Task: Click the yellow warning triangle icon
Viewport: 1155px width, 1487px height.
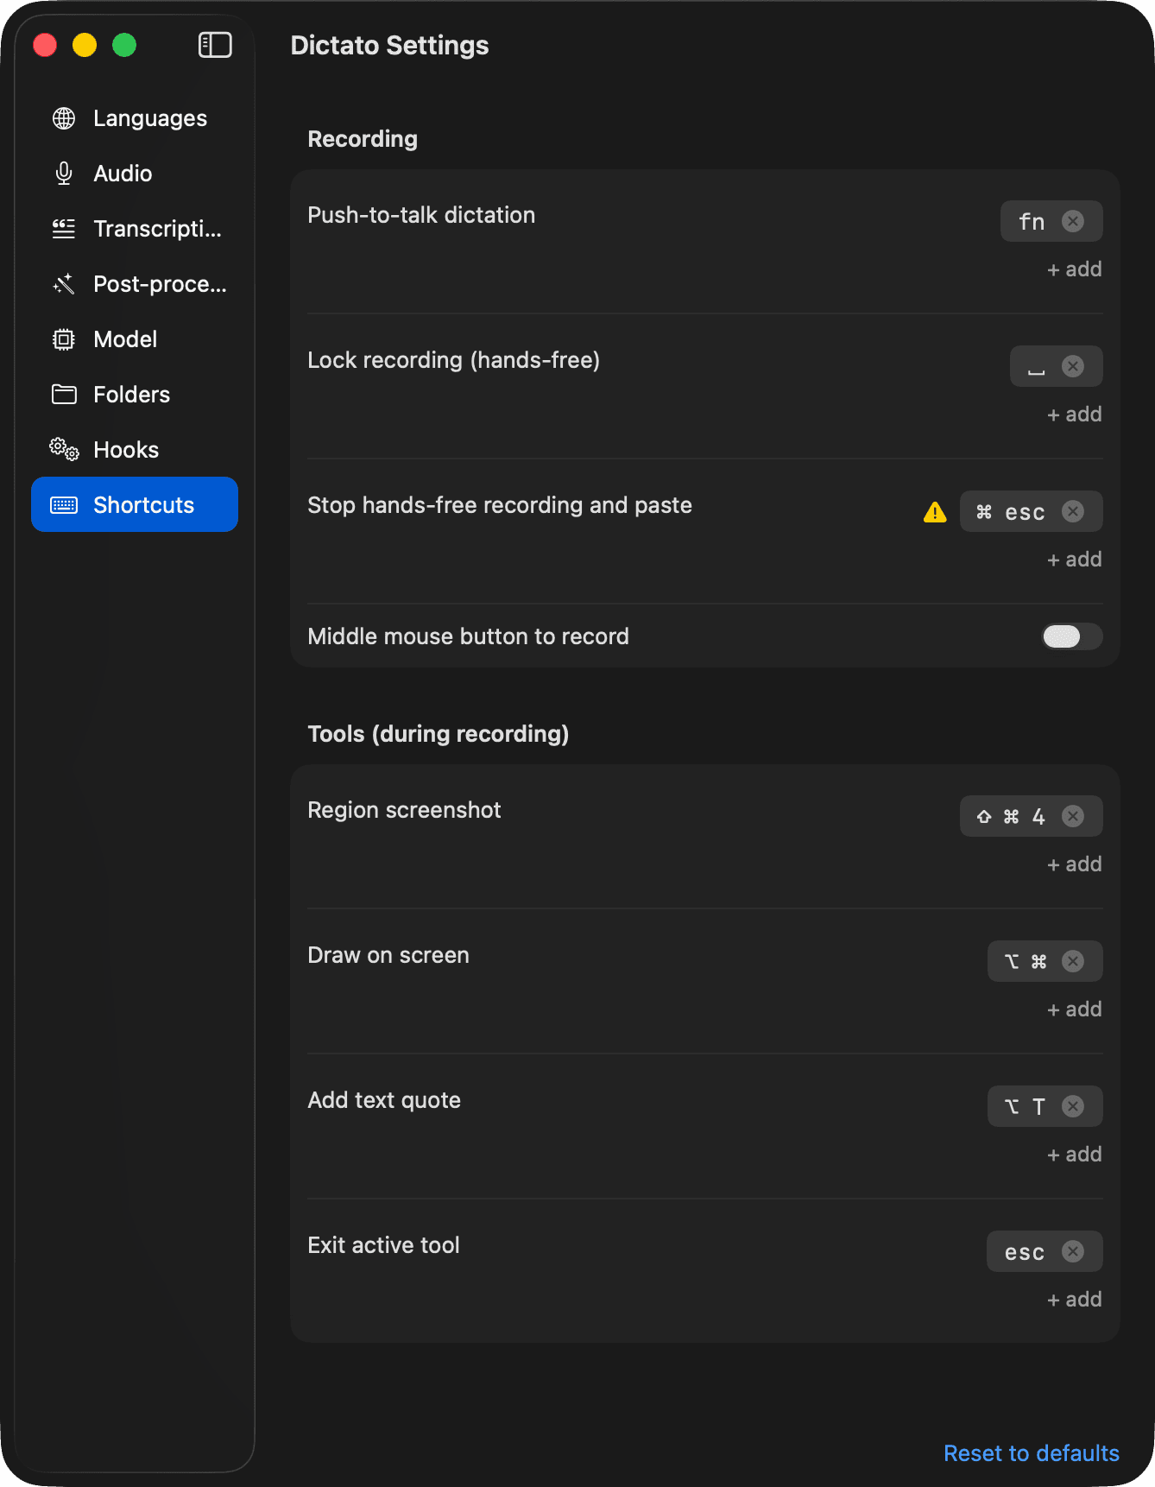Action: tap(935, 512)
